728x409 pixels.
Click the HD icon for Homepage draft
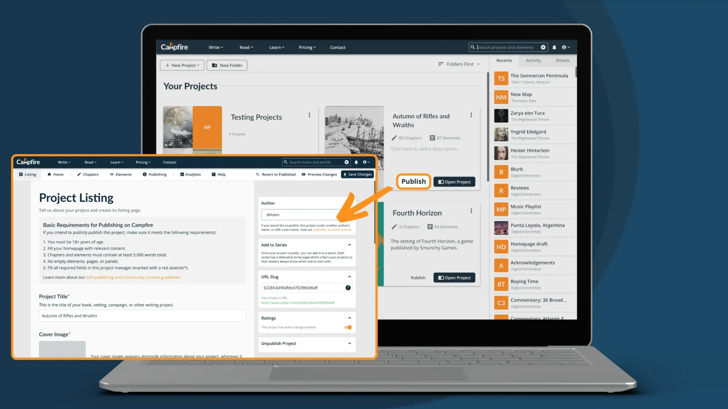click(501, 247)
